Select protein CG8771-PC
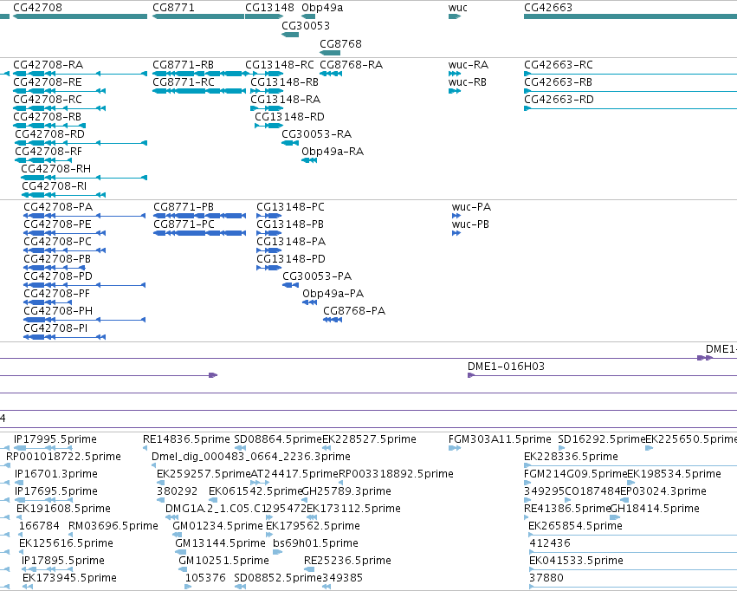Image resolution: width=737 pixels, height=591 pixels. point(184,224)
